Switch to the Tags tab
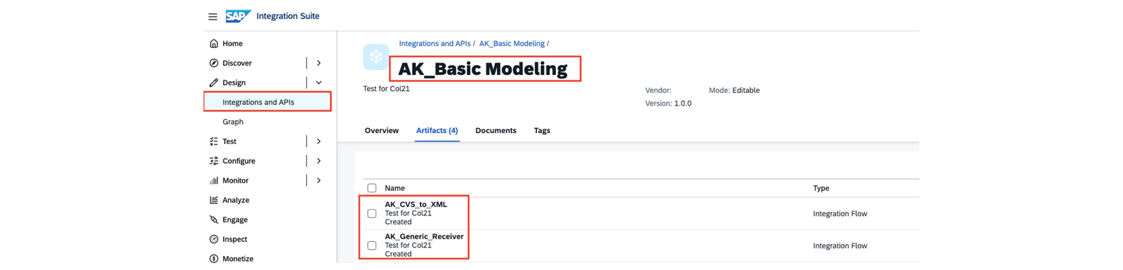1123x270 pixels. tap(542, 131)
